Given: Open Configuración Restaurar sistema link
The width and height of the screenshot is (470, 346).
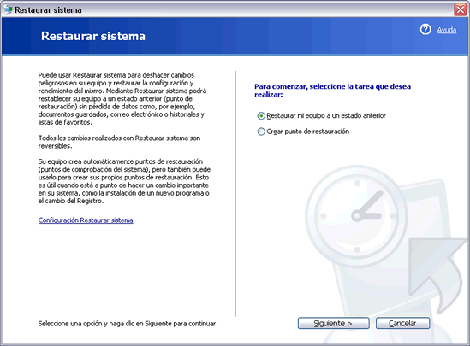Looking at the screenshot, I should tap(86, 220).
